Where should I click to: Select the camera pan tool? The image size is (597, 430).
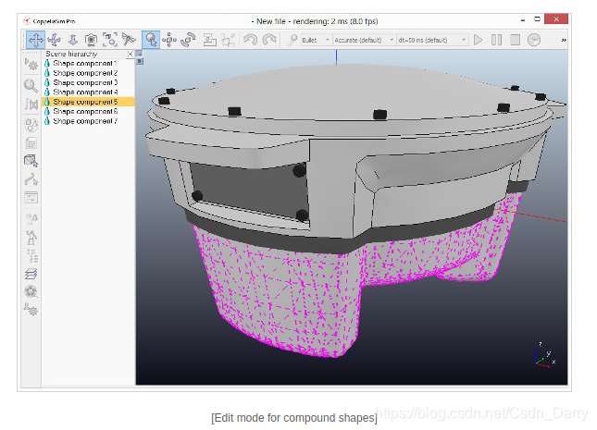pyautogui.click(x=35, y=40)
